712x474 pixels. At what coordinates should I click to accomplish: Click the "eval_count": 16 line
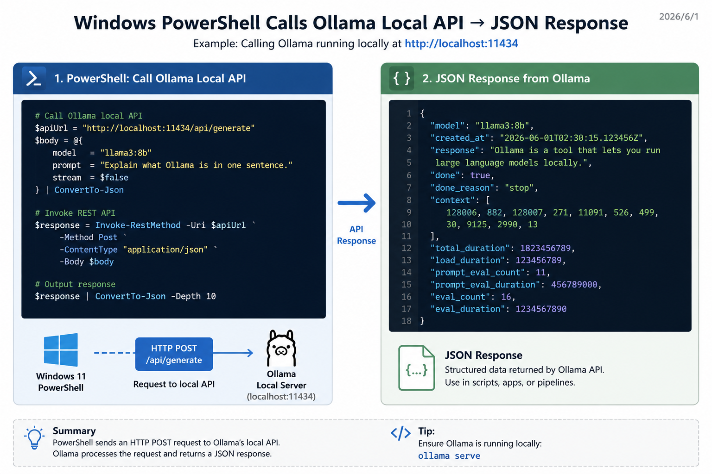pos(473,297)
